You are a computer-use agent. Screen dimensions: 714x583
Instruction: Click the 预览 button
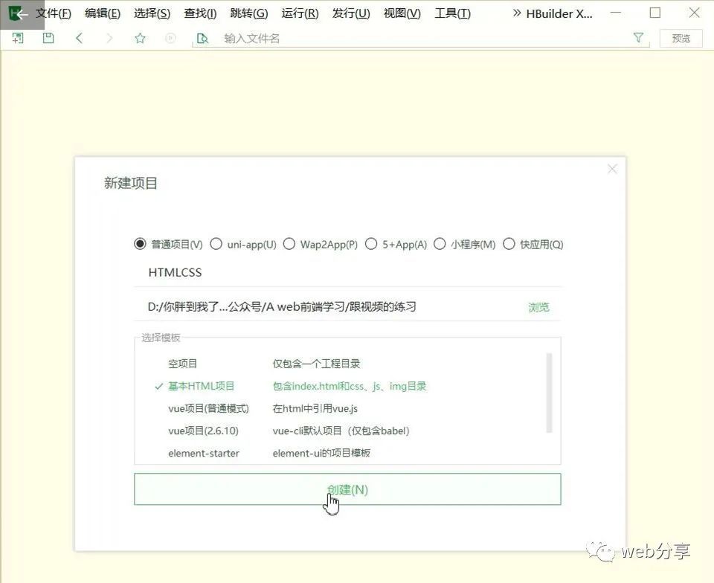tap(681, 38)
